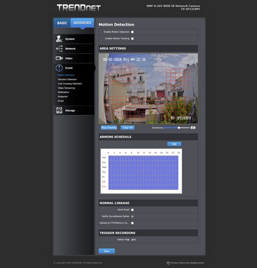257x268 pixels.
Task: Toggle Send Email checkbox
Action: pyautogui.click(x=132, y=210)
